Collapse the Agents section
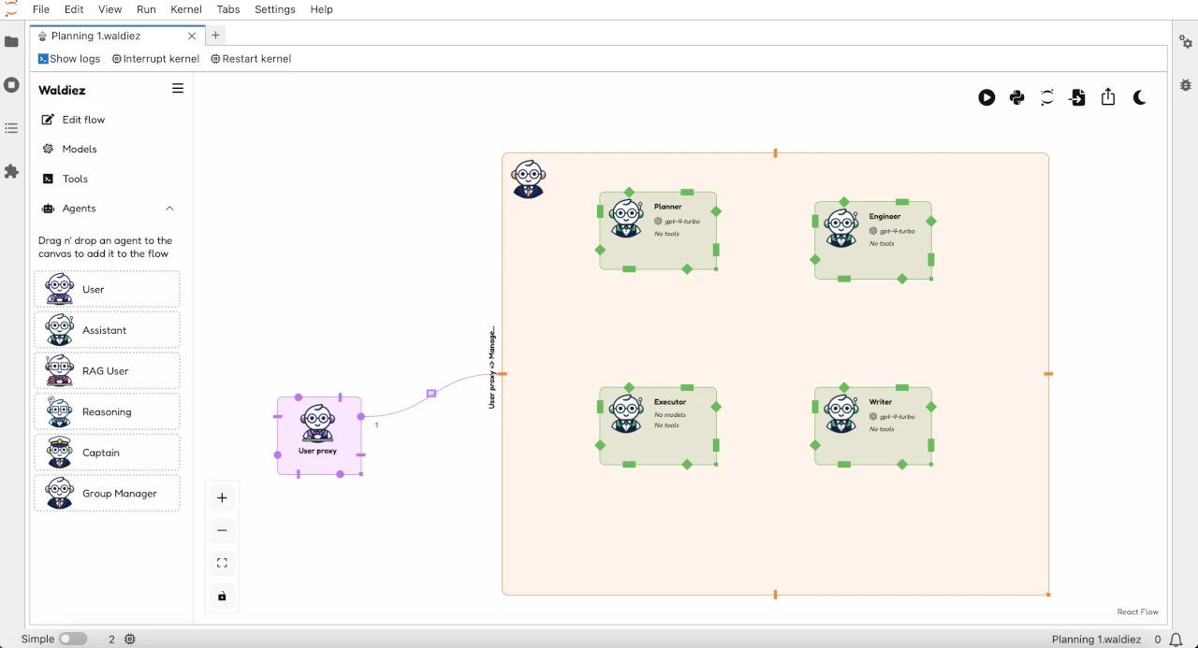This screenshot has height=648, width=1198. [x=169, y=208]
